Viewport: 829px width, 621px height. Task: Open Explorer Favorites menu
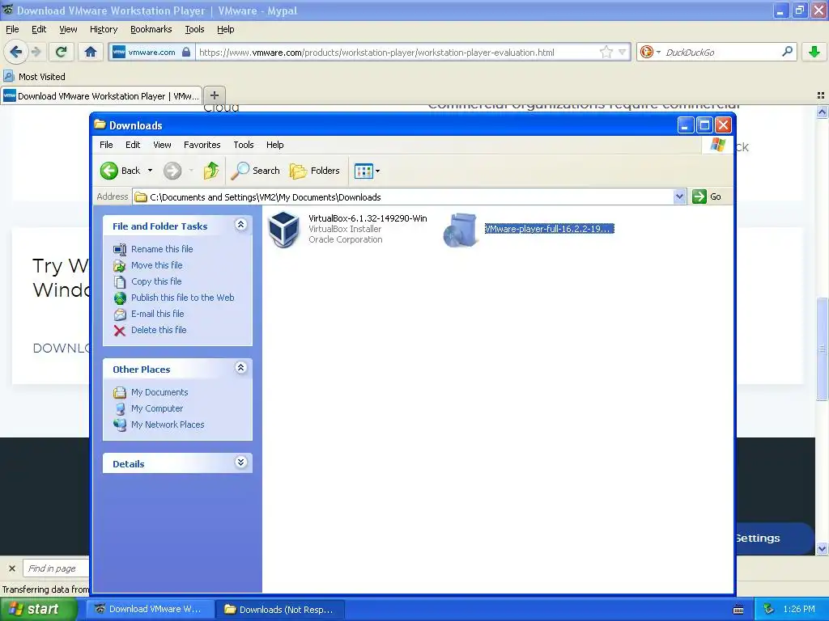coord(202,145)
